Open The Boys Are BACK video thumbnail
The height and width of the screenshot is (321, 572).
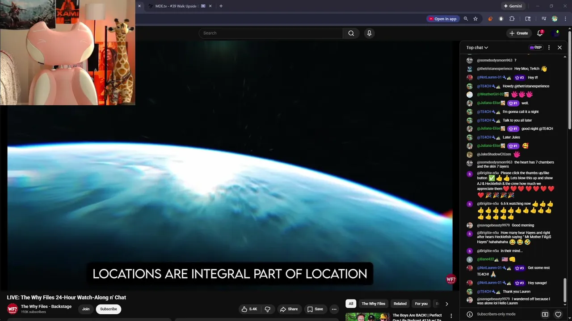coord(367,317)
